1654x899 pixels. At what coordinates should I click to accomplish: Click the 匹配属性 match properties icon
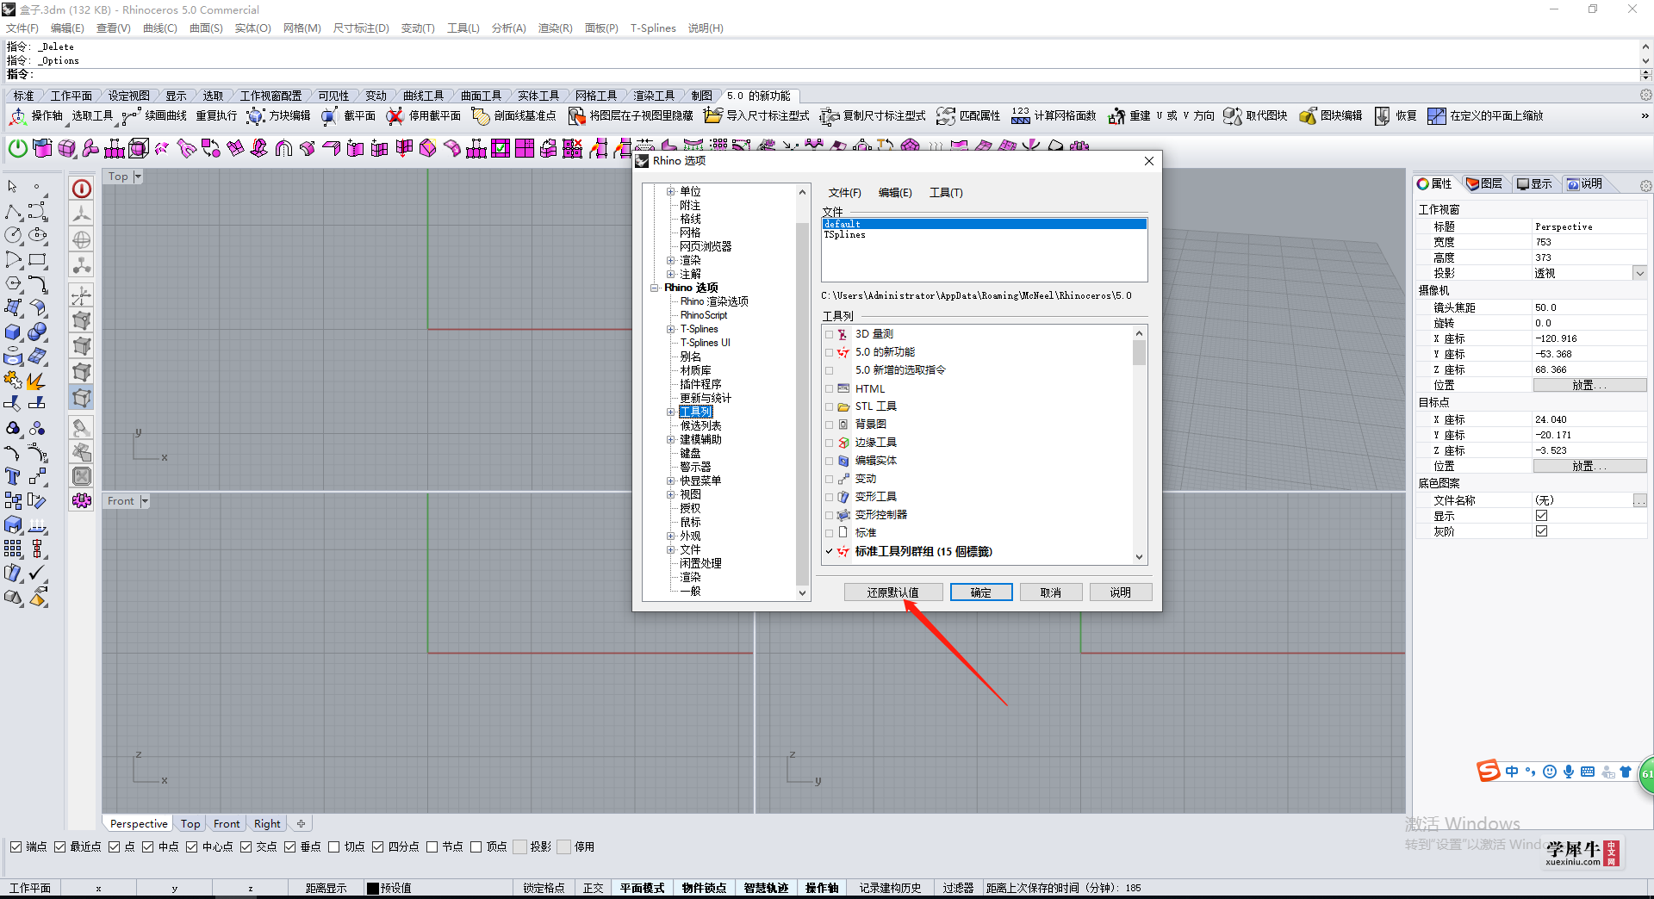coord(946,115)
